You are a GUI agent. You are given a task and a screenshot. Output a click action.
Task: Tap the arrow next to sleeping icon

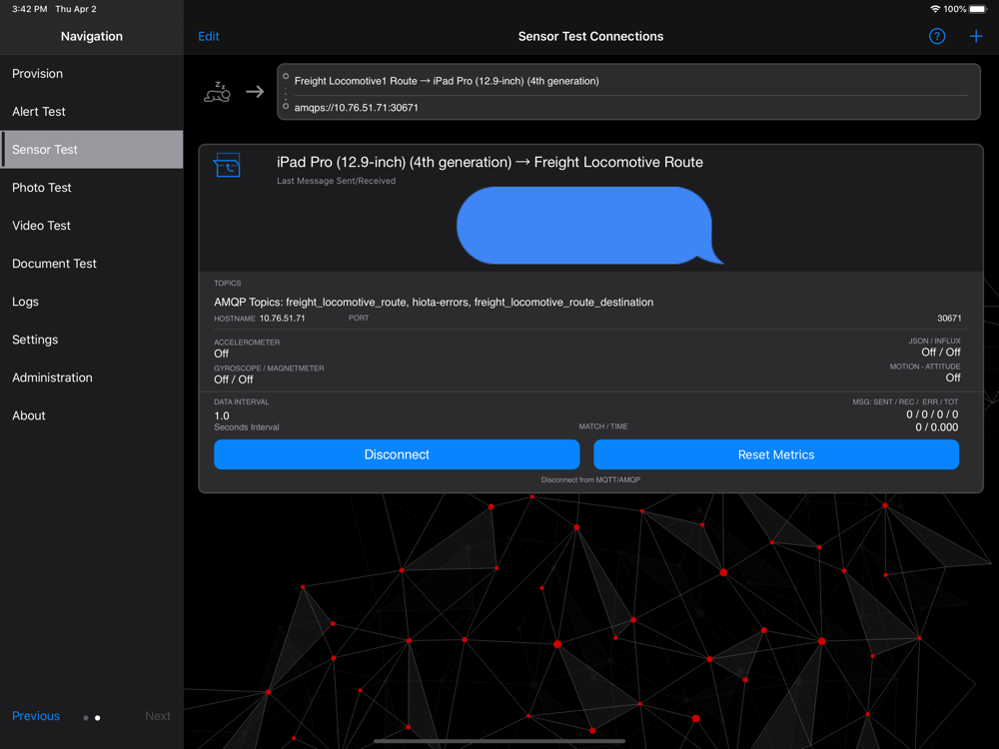tap(255, 92)
